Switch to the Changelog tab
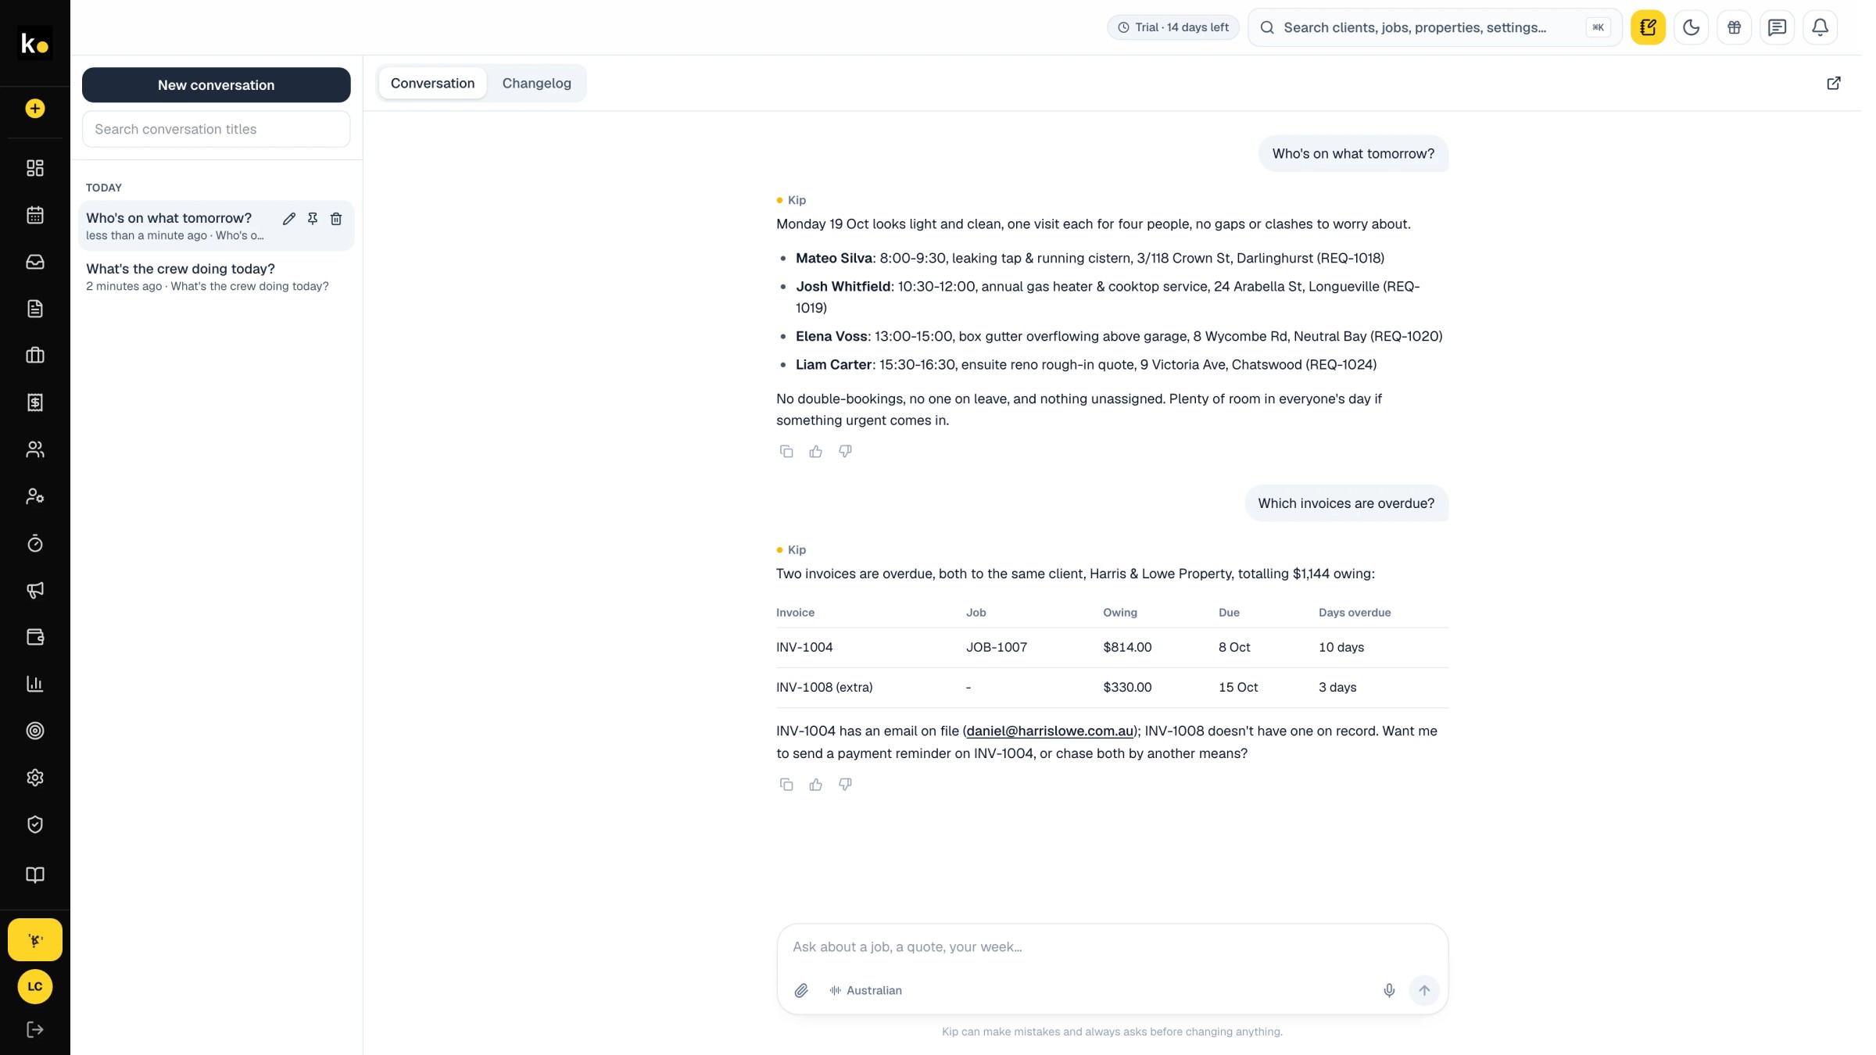Screen dimensions: 1876x1055 537,83
